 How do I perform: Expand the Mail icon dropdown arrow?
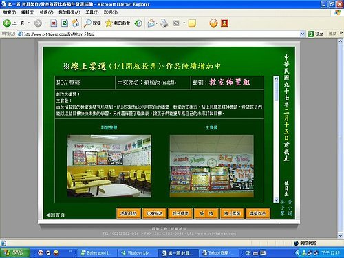click(x=157, y=23)
